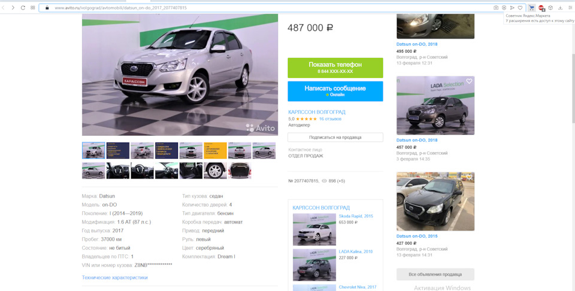Open the '16 отзывов' reviews link
Screen dimensions: 575x291
click(x=330, y=119)
